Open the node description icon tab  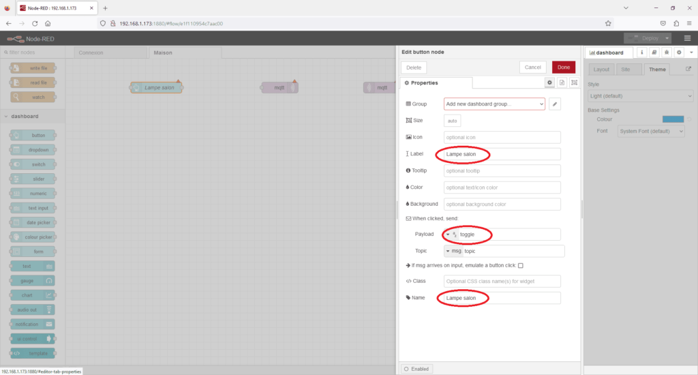562,82
